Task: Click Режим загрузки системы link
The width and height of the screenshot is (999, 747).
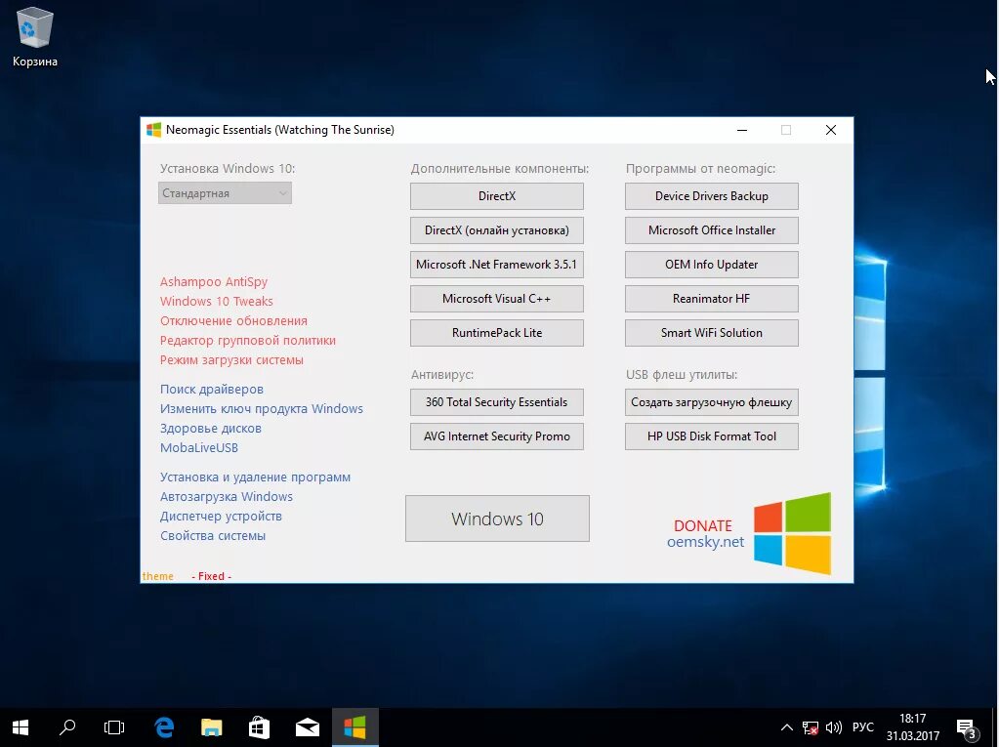Action: [x=231, y=359]
